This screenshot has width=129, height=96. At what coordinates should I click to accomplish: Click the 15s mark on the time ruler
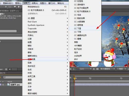click(121, 78)
